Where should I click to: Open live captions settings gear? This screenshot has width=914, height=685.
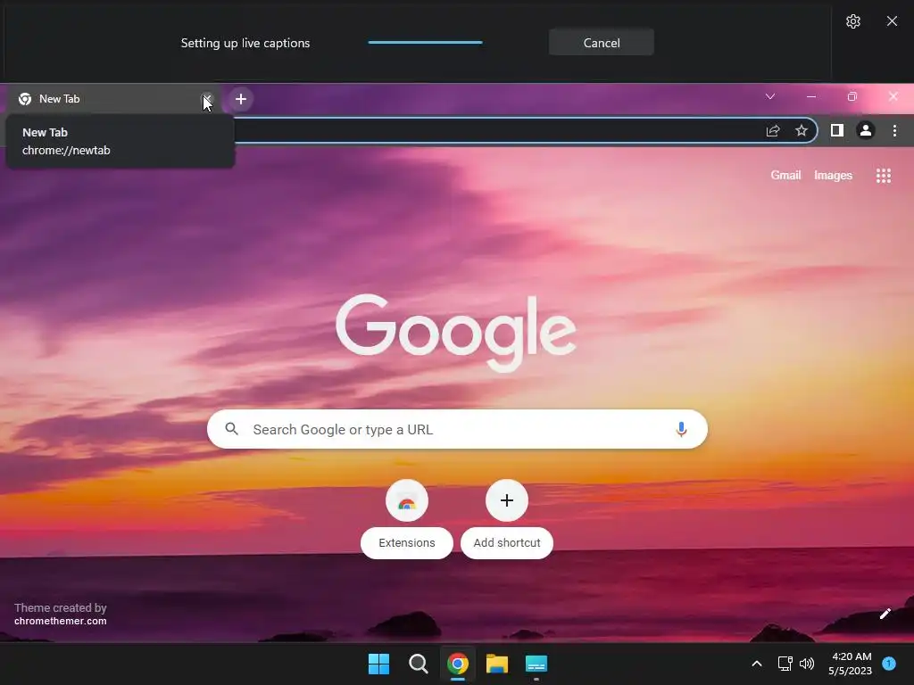click(x=852, y=21)
